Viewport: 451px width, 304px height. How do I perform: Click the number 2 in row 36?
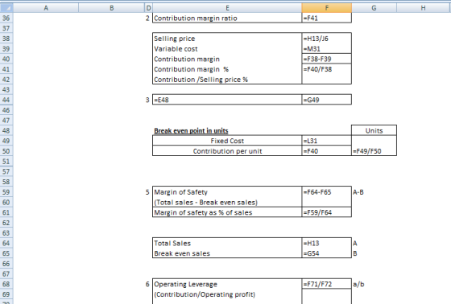[x=147, y=18]
